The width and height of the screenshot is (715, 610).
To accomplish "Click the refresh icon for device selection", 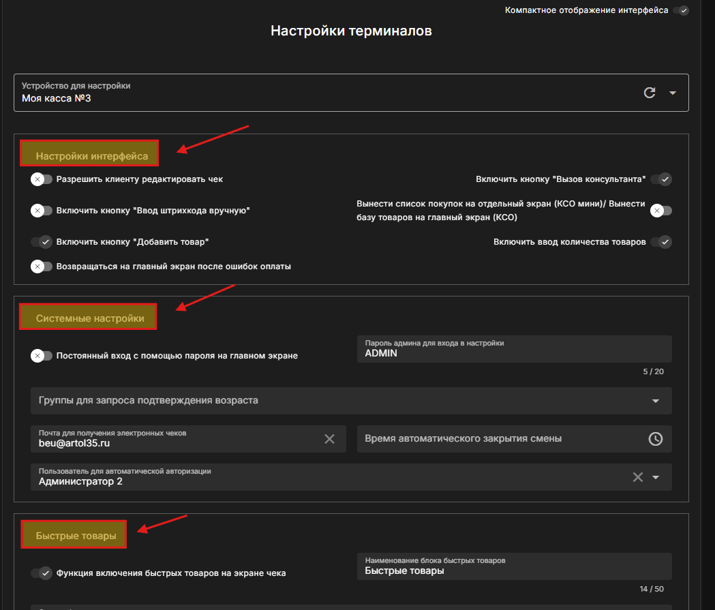I will pos(650,93).
